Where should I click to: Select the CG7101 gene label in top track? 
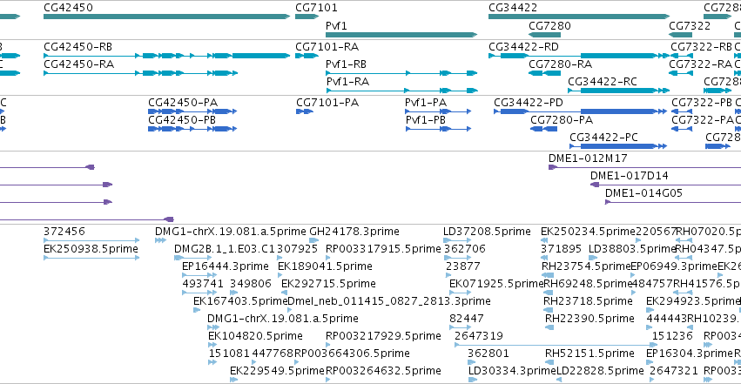coord(316,8)
